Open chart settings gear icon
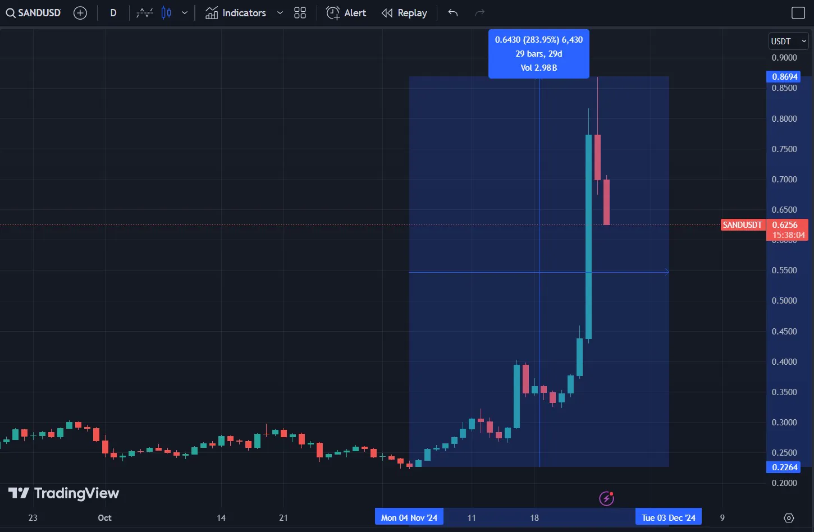 (789, 517)
